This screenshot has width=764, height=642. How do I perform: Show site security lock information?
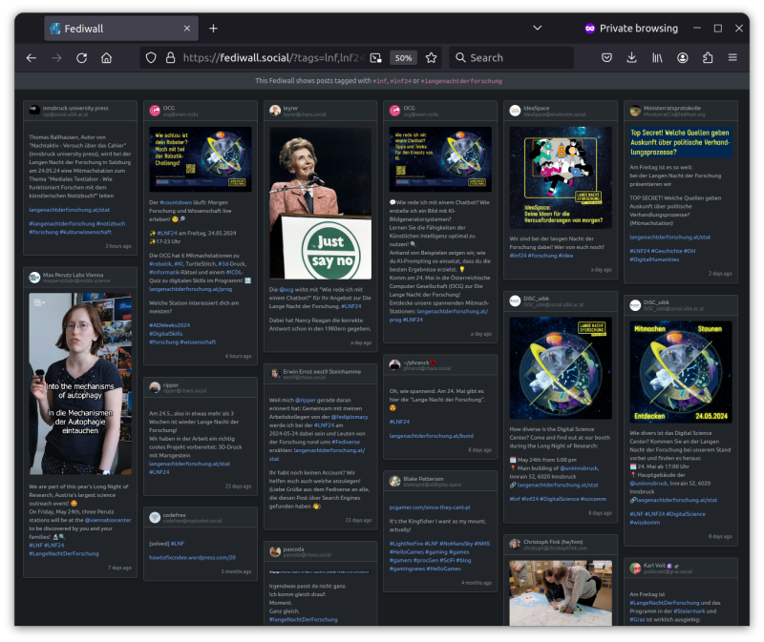pos(171,58)
